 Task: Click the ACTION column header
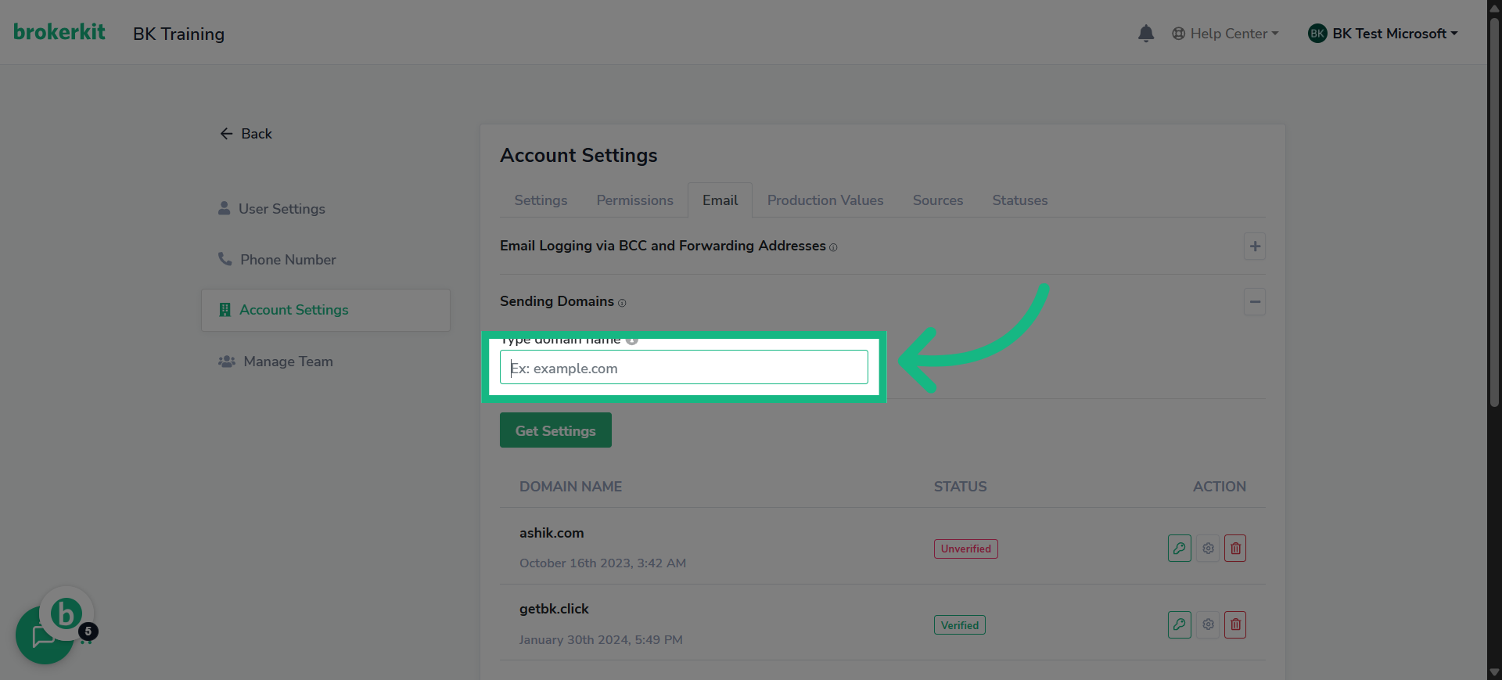click(x=1219, y=487)
